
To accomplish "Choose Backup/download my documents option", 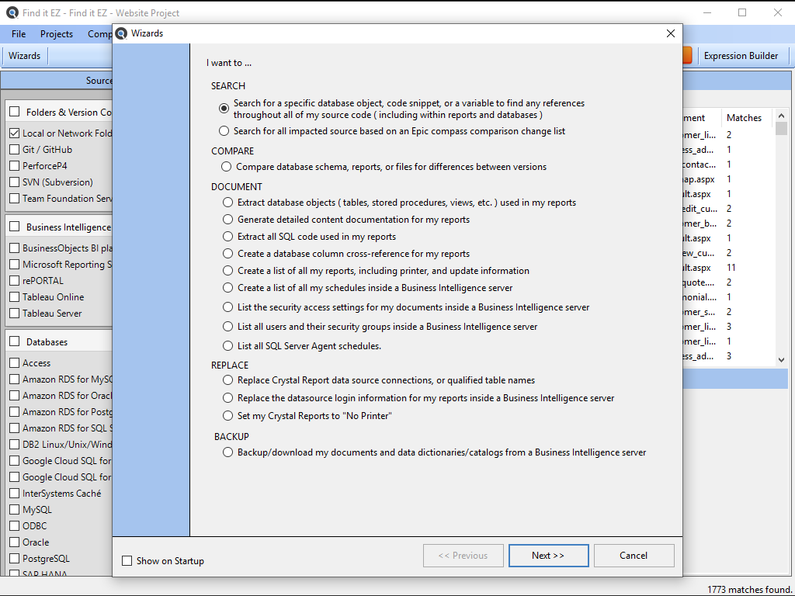I will 227,452.
